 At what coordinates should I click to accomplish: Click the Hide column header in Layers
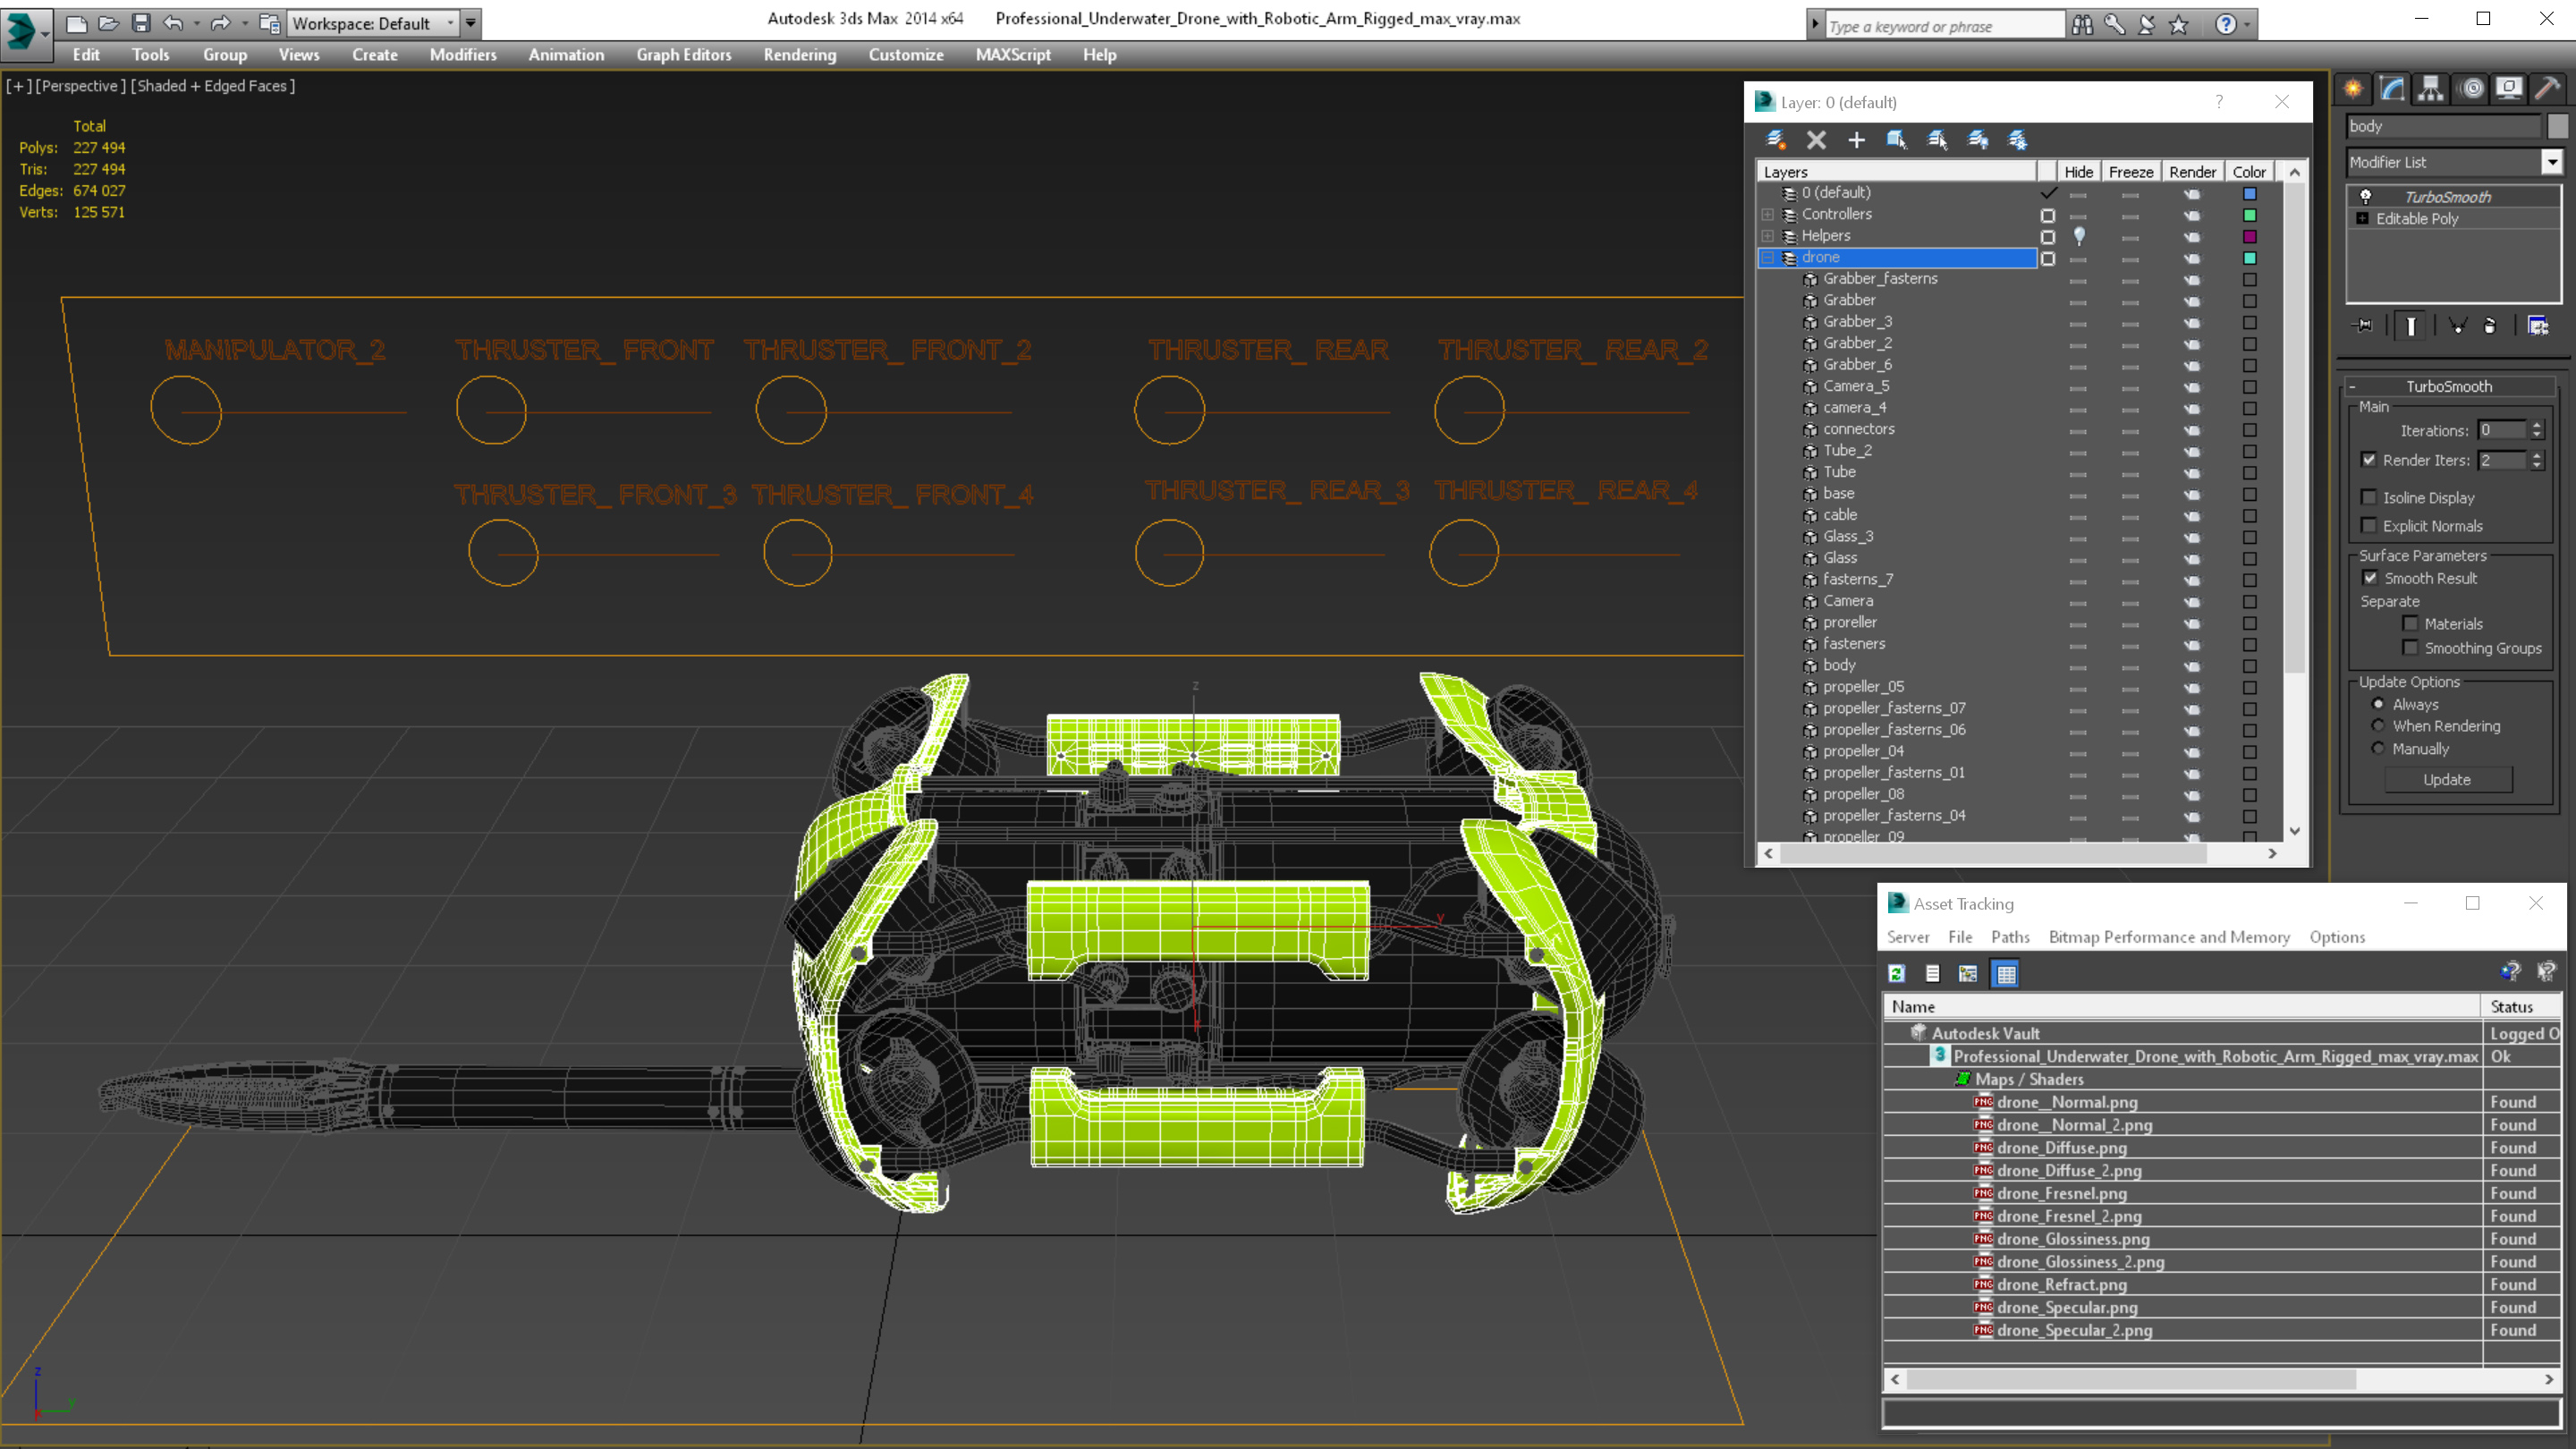click(2078, 172)
